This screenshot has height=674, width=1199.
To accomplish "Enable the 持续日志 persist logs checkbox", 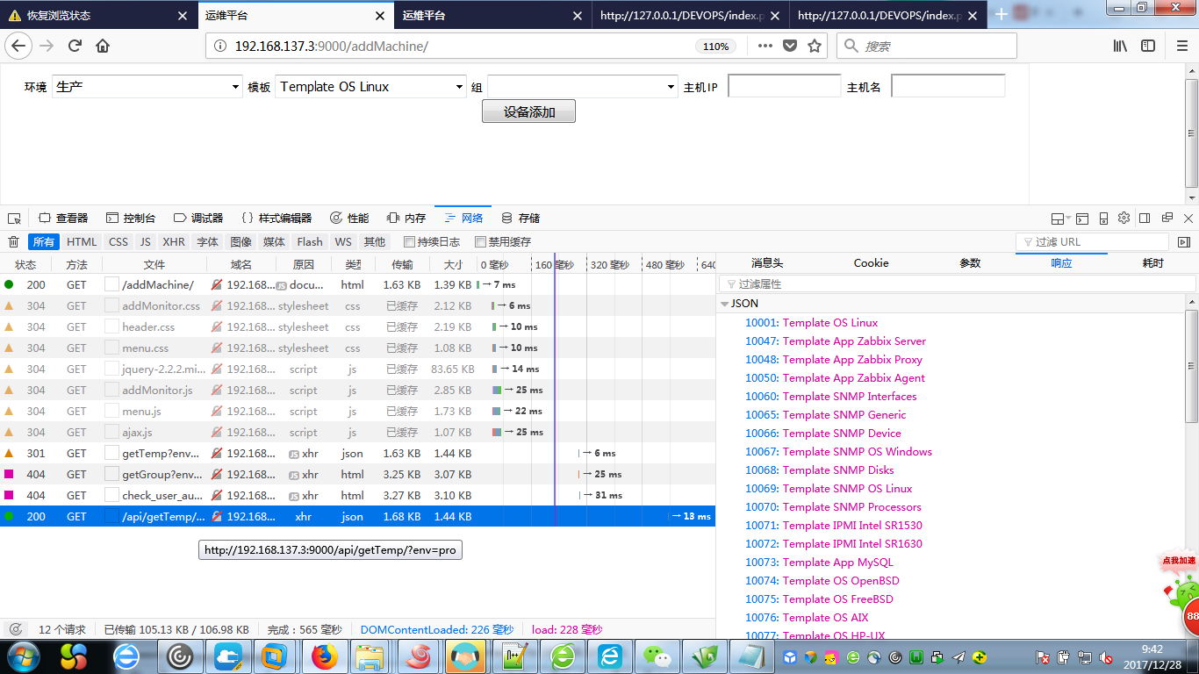I will point(410,242).
